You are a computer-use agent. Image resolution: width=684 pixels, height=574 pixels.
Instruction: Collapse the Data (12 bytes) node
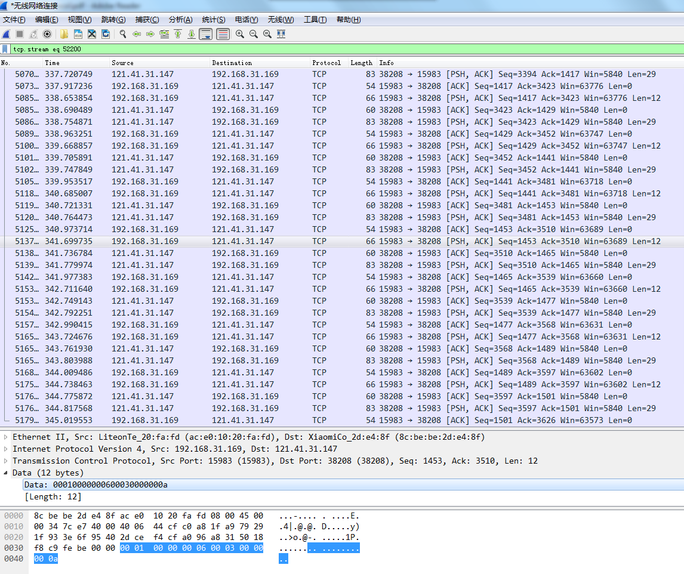pos(6,473)
